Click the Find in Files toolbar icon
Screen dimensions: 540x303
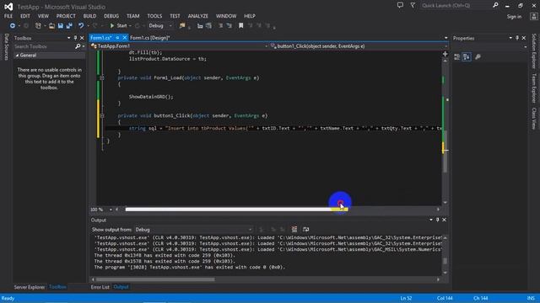[182, 26]
